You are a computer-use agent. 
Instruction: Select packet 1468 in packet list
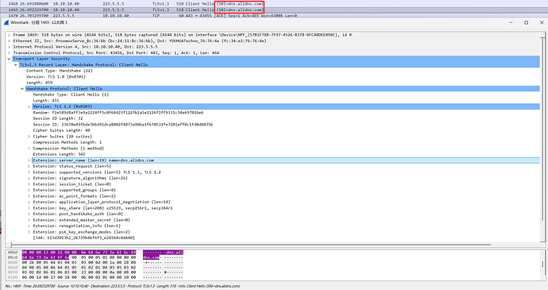point(274,3)
